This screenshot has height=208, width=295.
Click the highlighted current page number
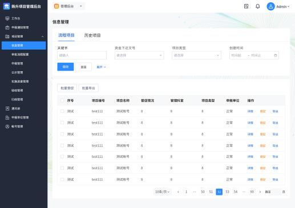219,192
